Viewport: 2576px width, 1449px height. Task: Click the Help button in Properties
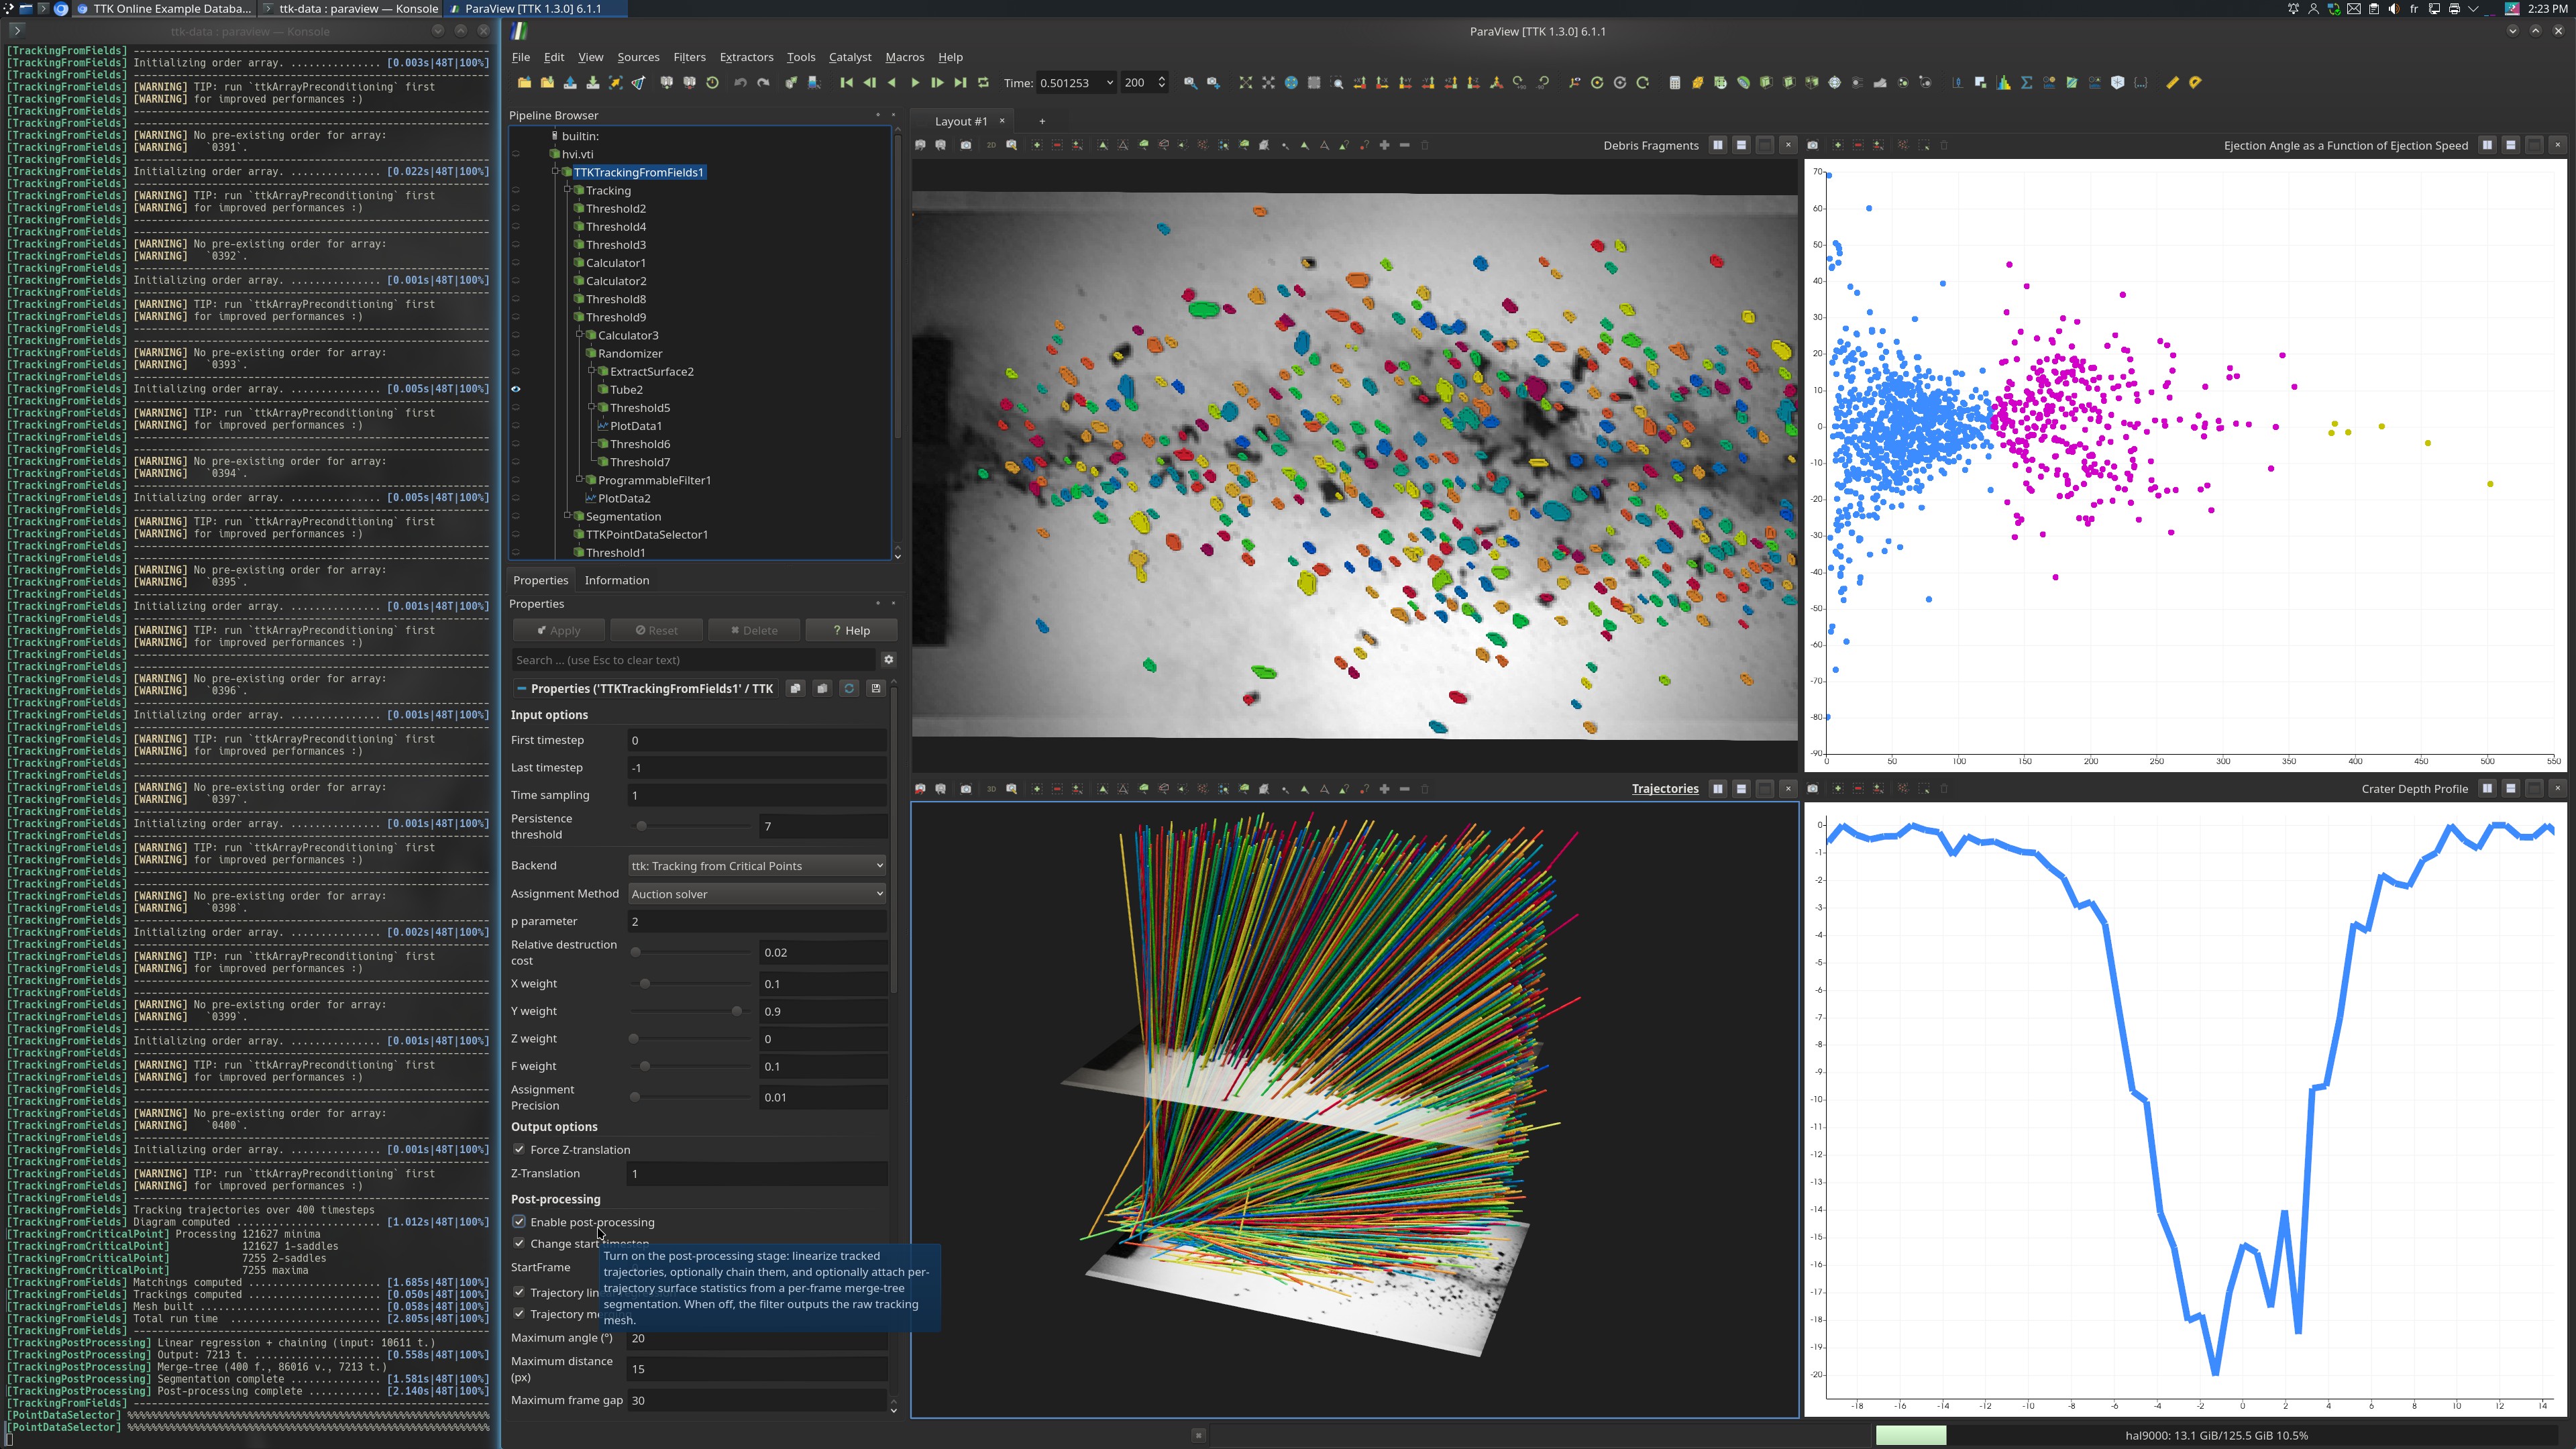pos(851,630)
